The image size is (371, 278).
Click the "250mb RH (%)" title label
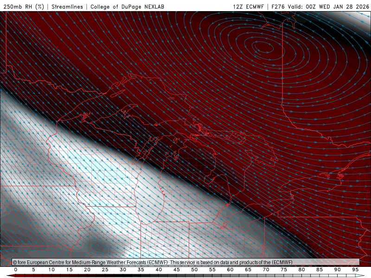(24, 6)
